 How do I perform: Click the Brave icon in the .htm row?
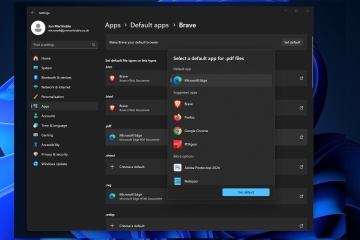click(x=112, y=78)
